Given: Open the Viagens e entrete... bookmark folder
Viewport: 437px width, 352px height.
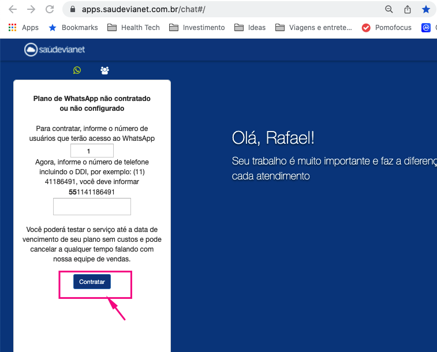Looking at the screenshot, I should click(x=313, y=28).
